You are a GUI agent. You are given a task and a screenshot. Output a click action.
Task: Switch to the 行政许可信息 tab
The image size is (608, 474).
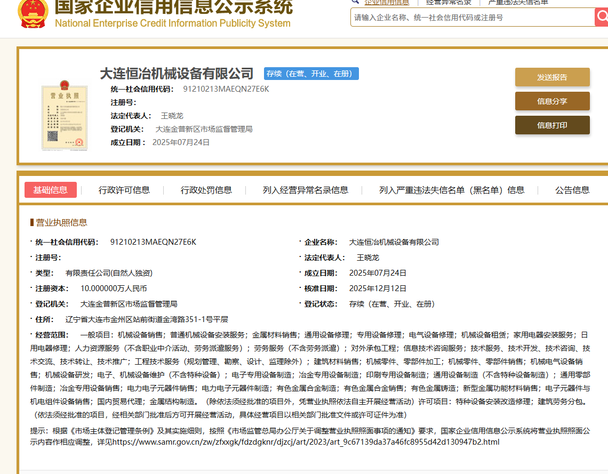124,190
